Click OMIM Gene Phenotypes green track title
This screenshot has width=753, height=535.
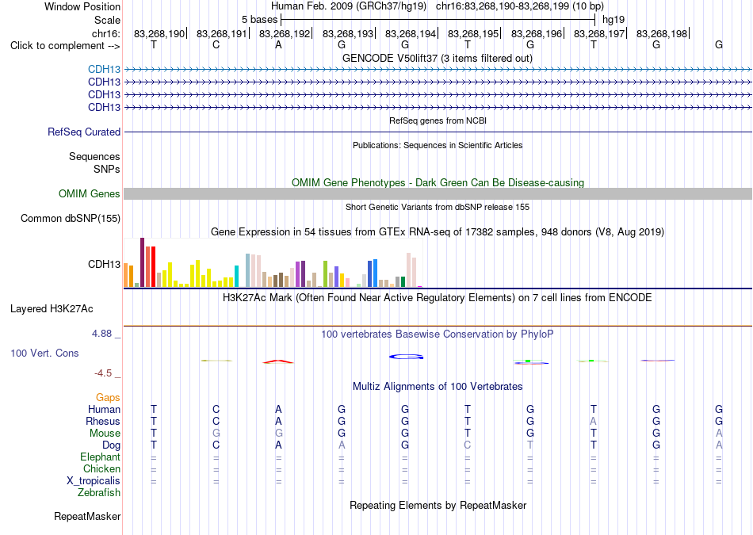tap(438, 183)
